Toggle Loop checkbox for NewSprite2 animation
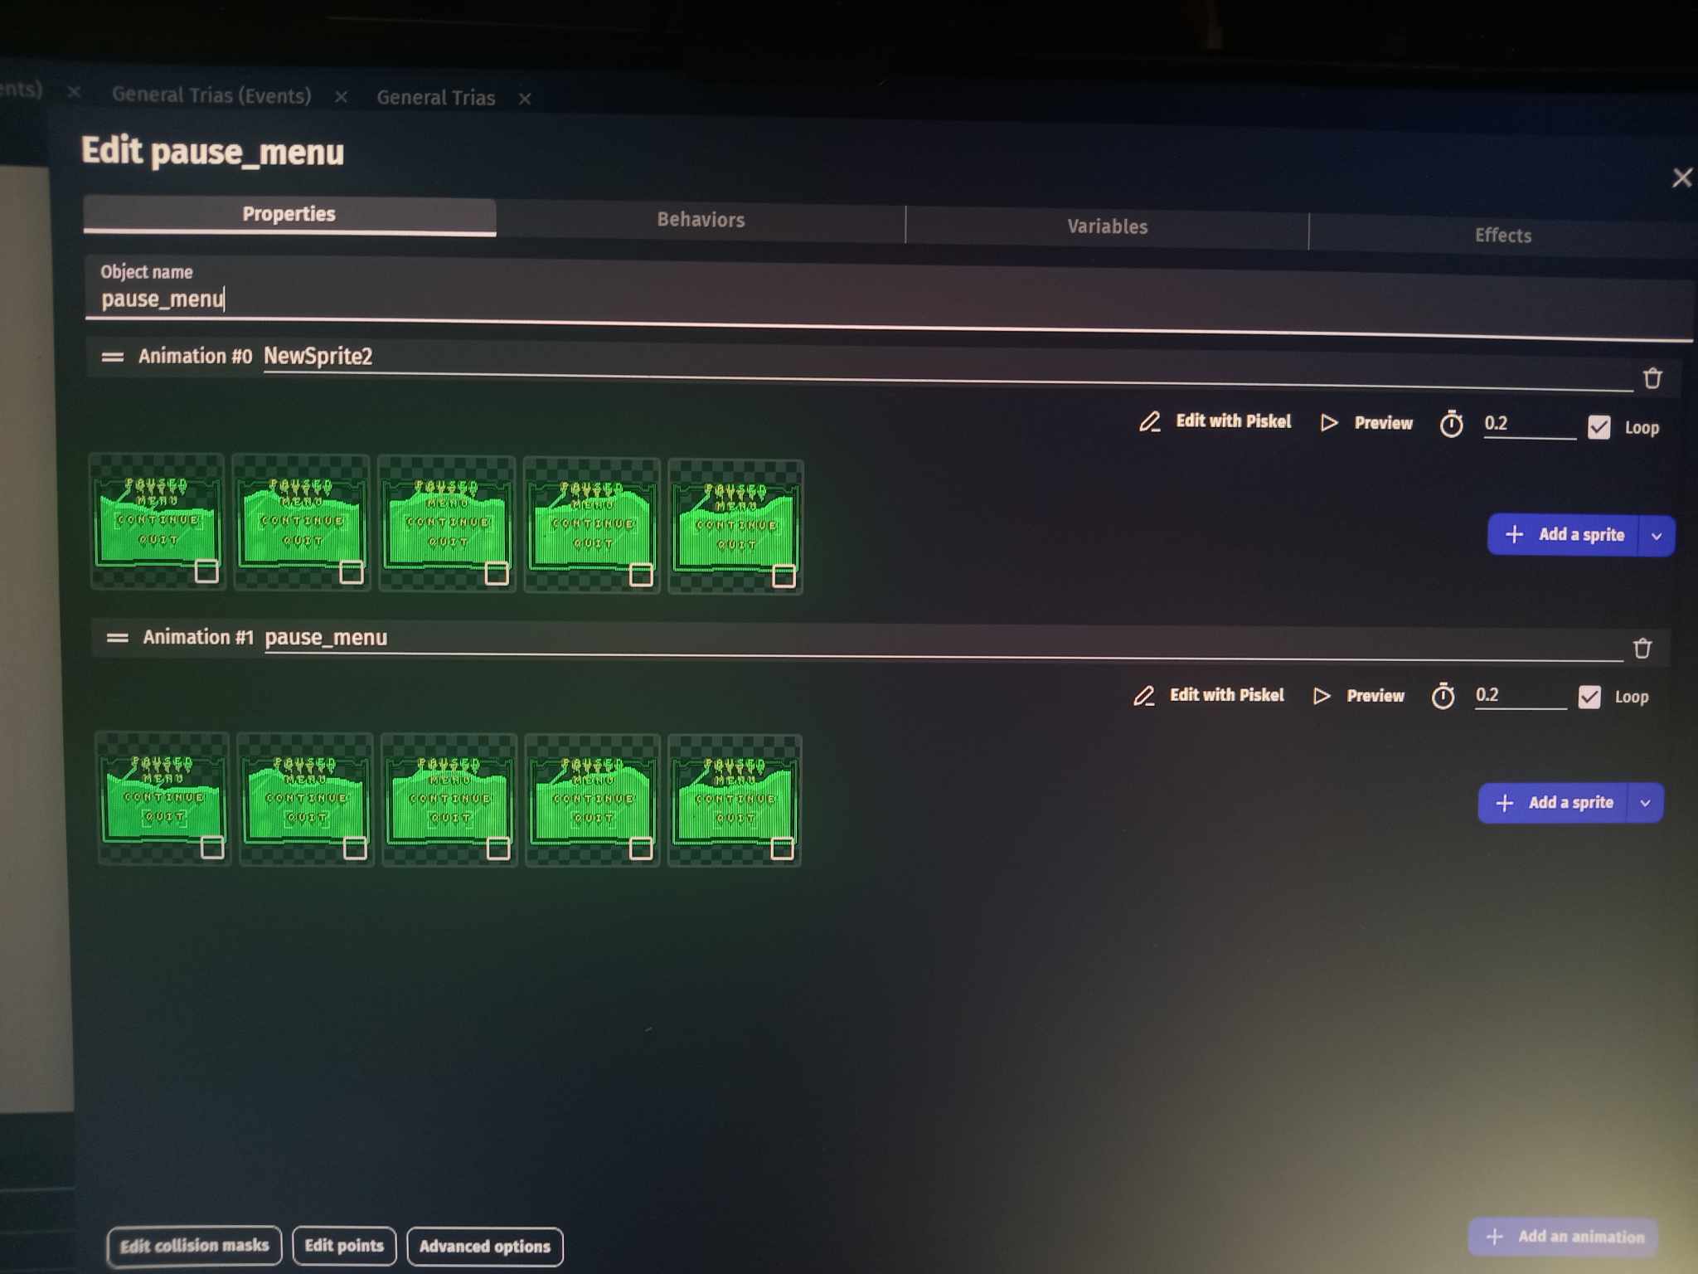This screenshot has width=1698, height=1274. pos(1599,427)
